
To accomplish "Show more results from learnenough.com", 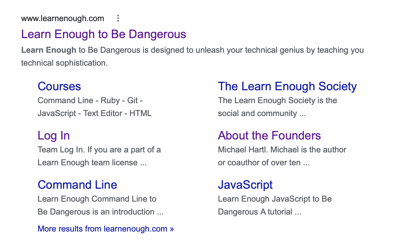I will click(x=106, y=229).
